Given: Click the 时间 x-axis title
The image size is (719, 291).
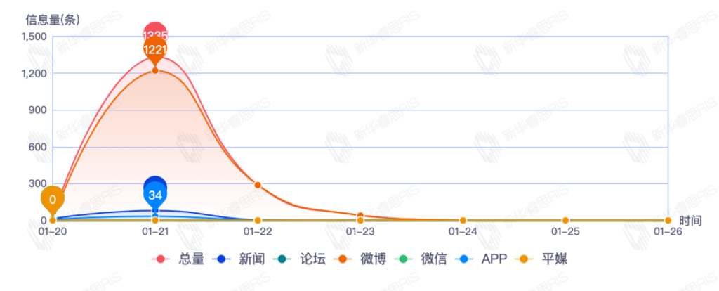Looking at the screenshot, I should point(690,221).
